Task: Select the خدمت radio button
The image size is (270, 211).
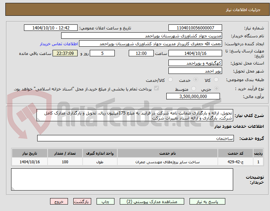Action: coord(196,80)
